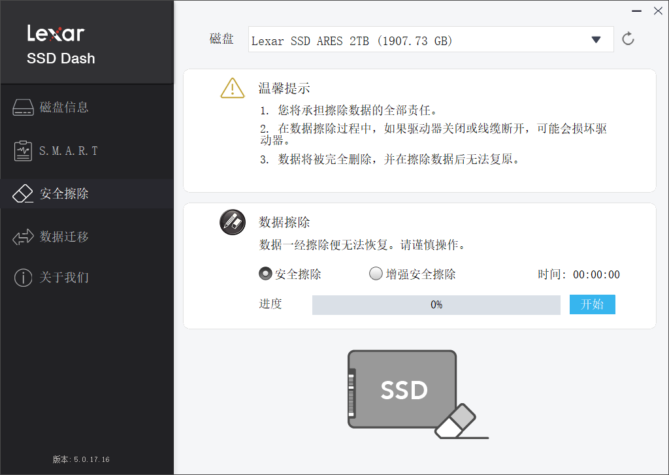Click the refresh disk list icon
669x475 pixels.
pos(628,39)
